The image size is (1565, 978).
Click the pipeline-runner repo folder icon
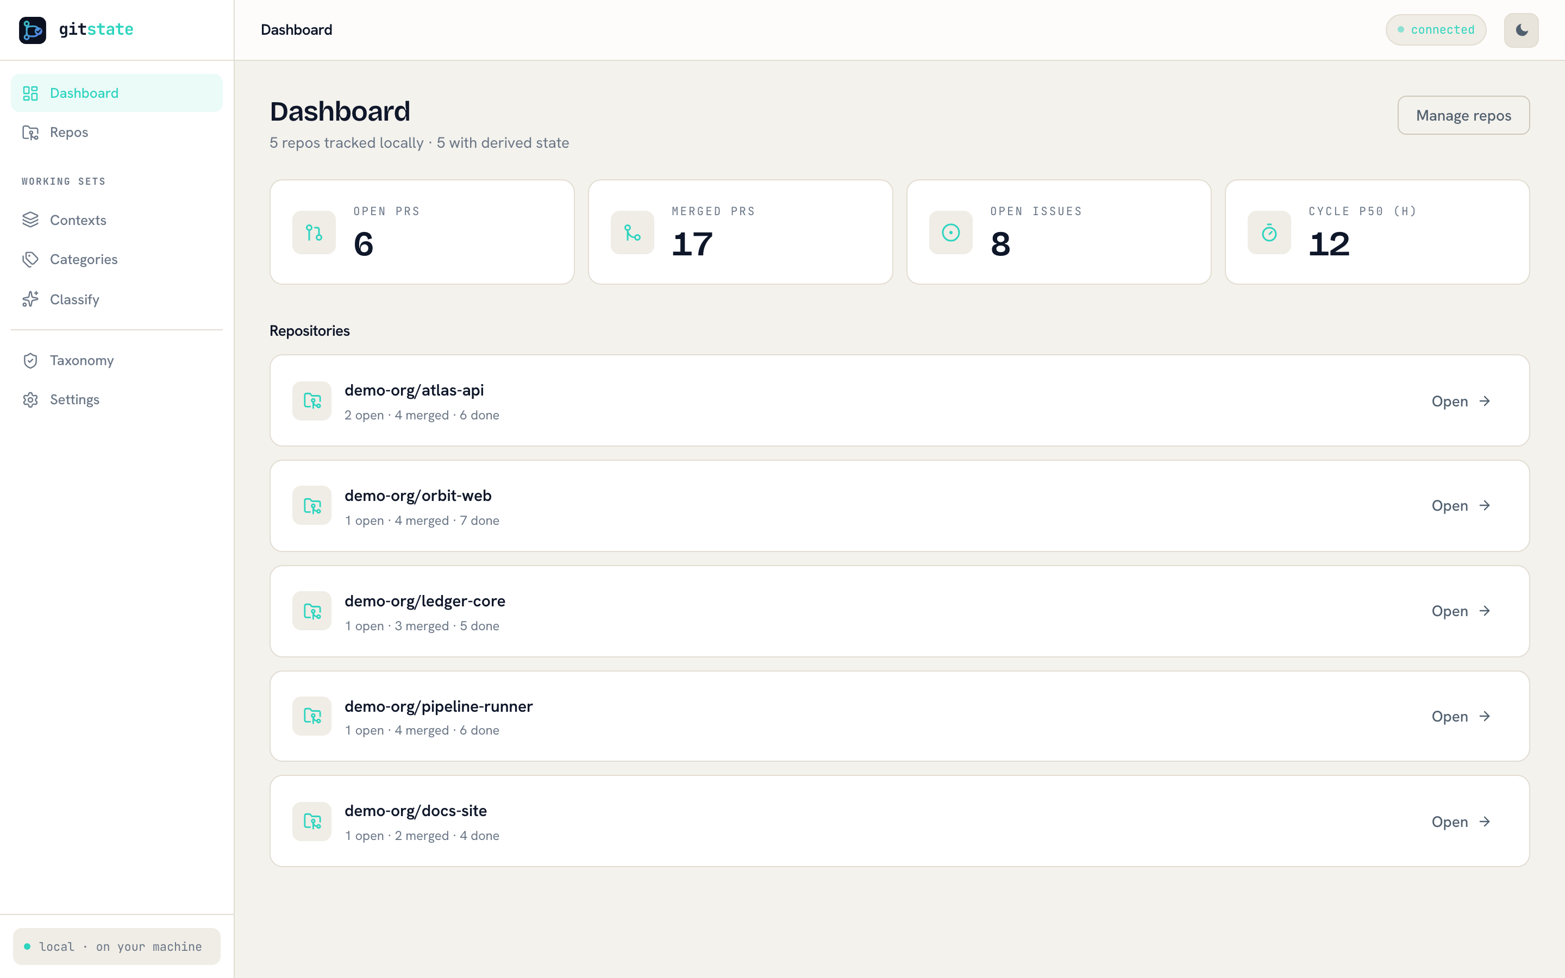point(312,717)
